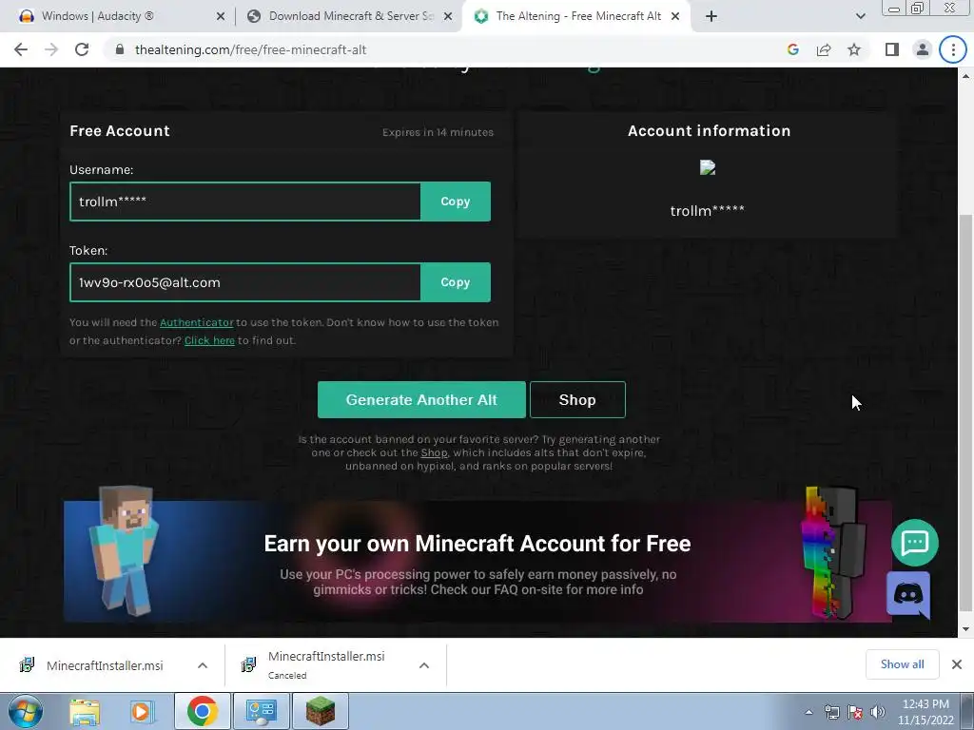This screenshot has height=730, width=974.
Task: Click the taskbar clock 12:43 PM
Action: point(925,712)
